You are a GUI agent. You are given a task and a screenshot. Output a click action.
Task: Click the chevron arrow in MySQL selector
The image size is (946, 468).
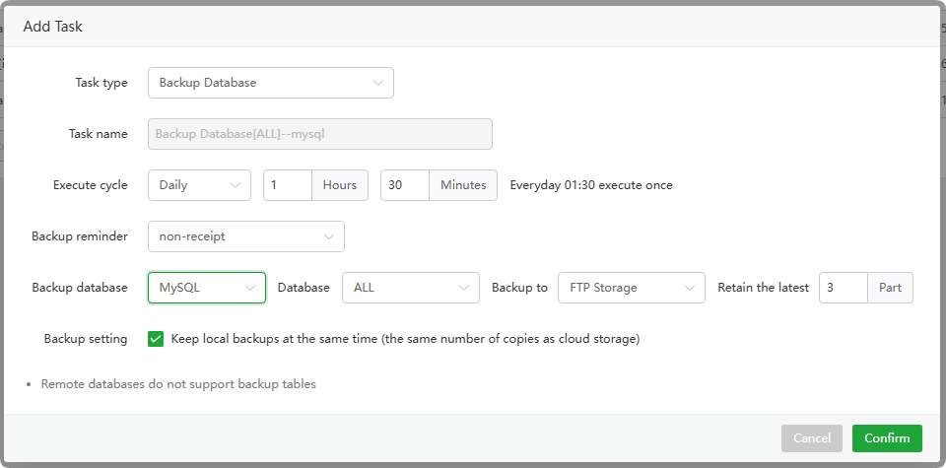pos(249,288)
